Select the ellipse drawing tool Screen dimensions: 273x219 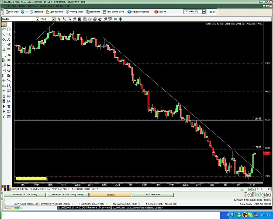[x=9, y=29]
